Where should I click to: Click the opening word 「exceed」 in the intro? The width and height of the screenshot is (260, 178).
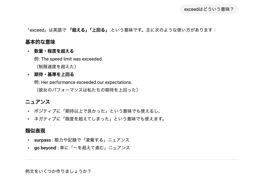click(37, 30)
